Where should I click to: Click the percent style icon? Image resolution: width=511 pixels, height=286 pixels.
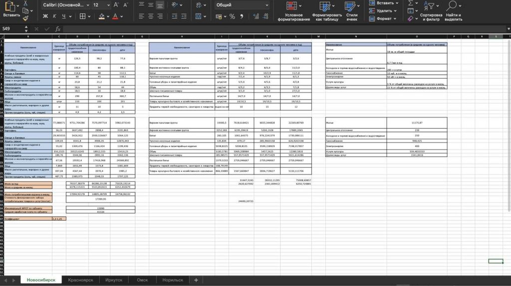(232, 16)
